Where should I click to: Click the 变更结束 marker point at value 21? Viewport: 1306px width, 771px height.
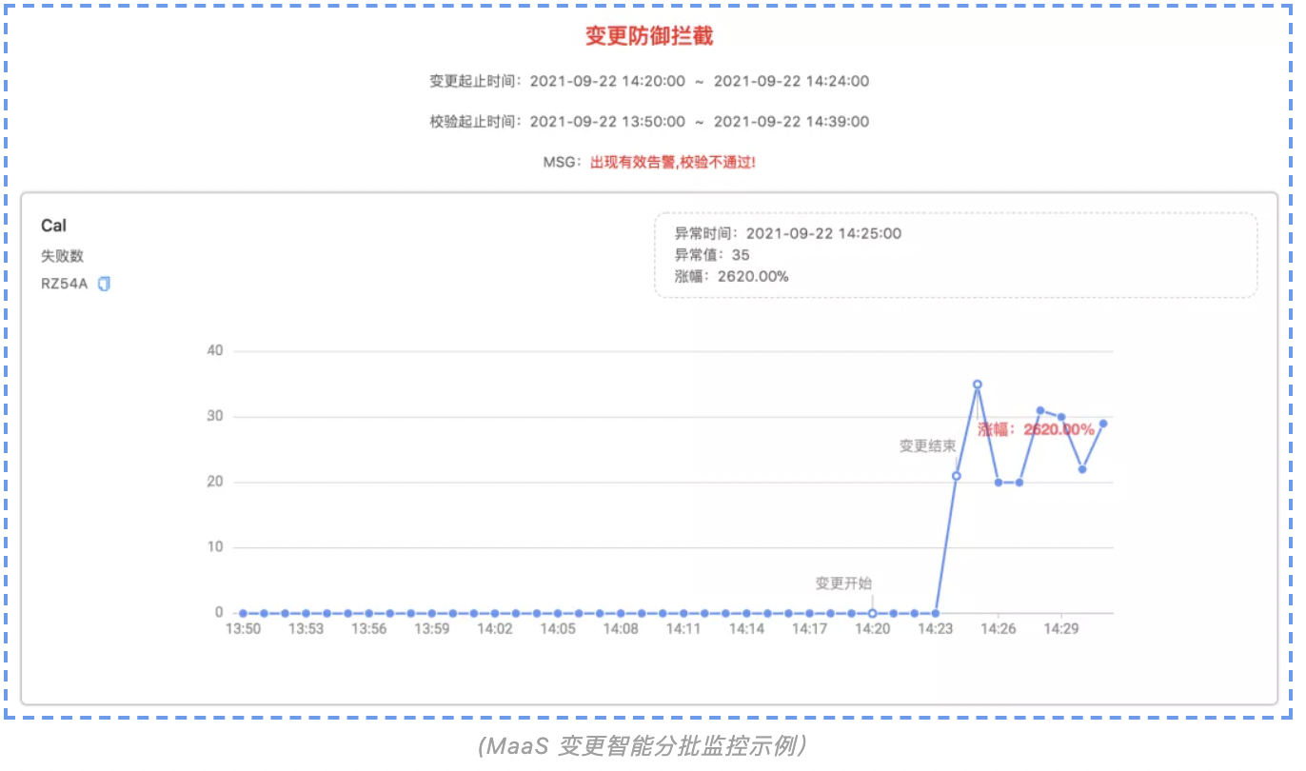[956, 476]
